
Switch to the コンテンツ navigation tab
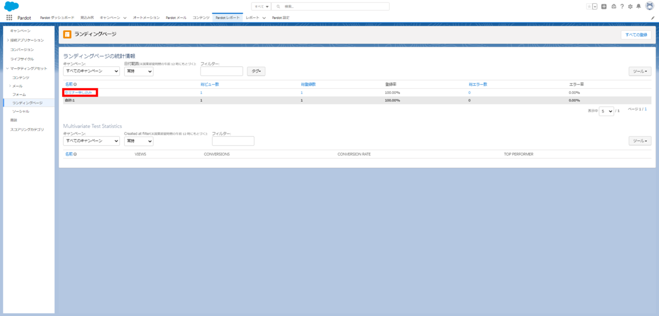tap(201, 18)
